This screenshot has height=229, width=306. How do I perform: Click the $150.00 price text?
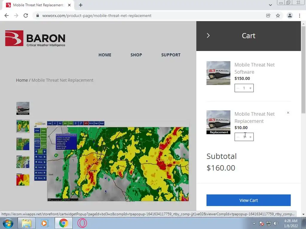click(242, 78)
